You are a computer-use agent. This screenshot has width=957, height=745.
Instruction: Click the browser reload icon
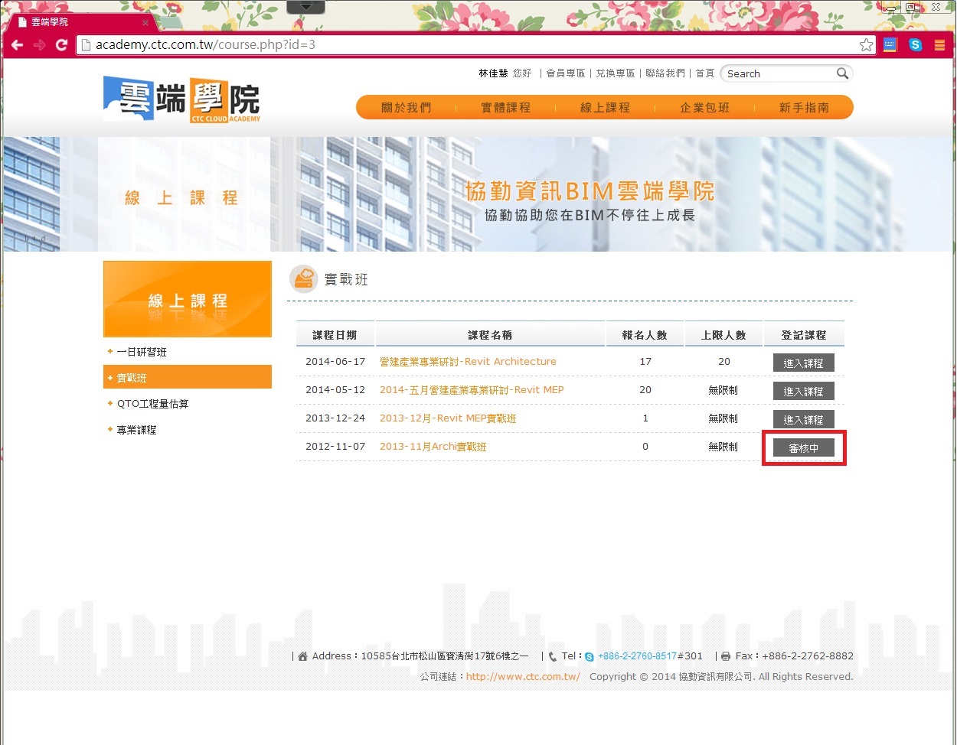[62, 45]
